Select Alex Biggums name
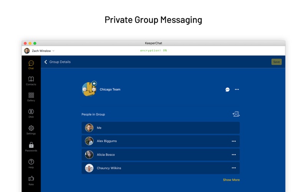This screenshot has width=307, height=192. pyautogui.click(x=107, y=141)
